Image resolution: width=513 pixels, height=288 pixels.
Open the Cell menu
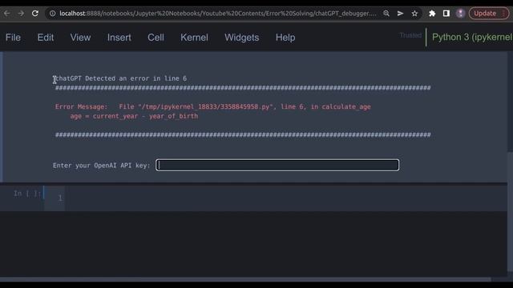click(x=156, y=38)
